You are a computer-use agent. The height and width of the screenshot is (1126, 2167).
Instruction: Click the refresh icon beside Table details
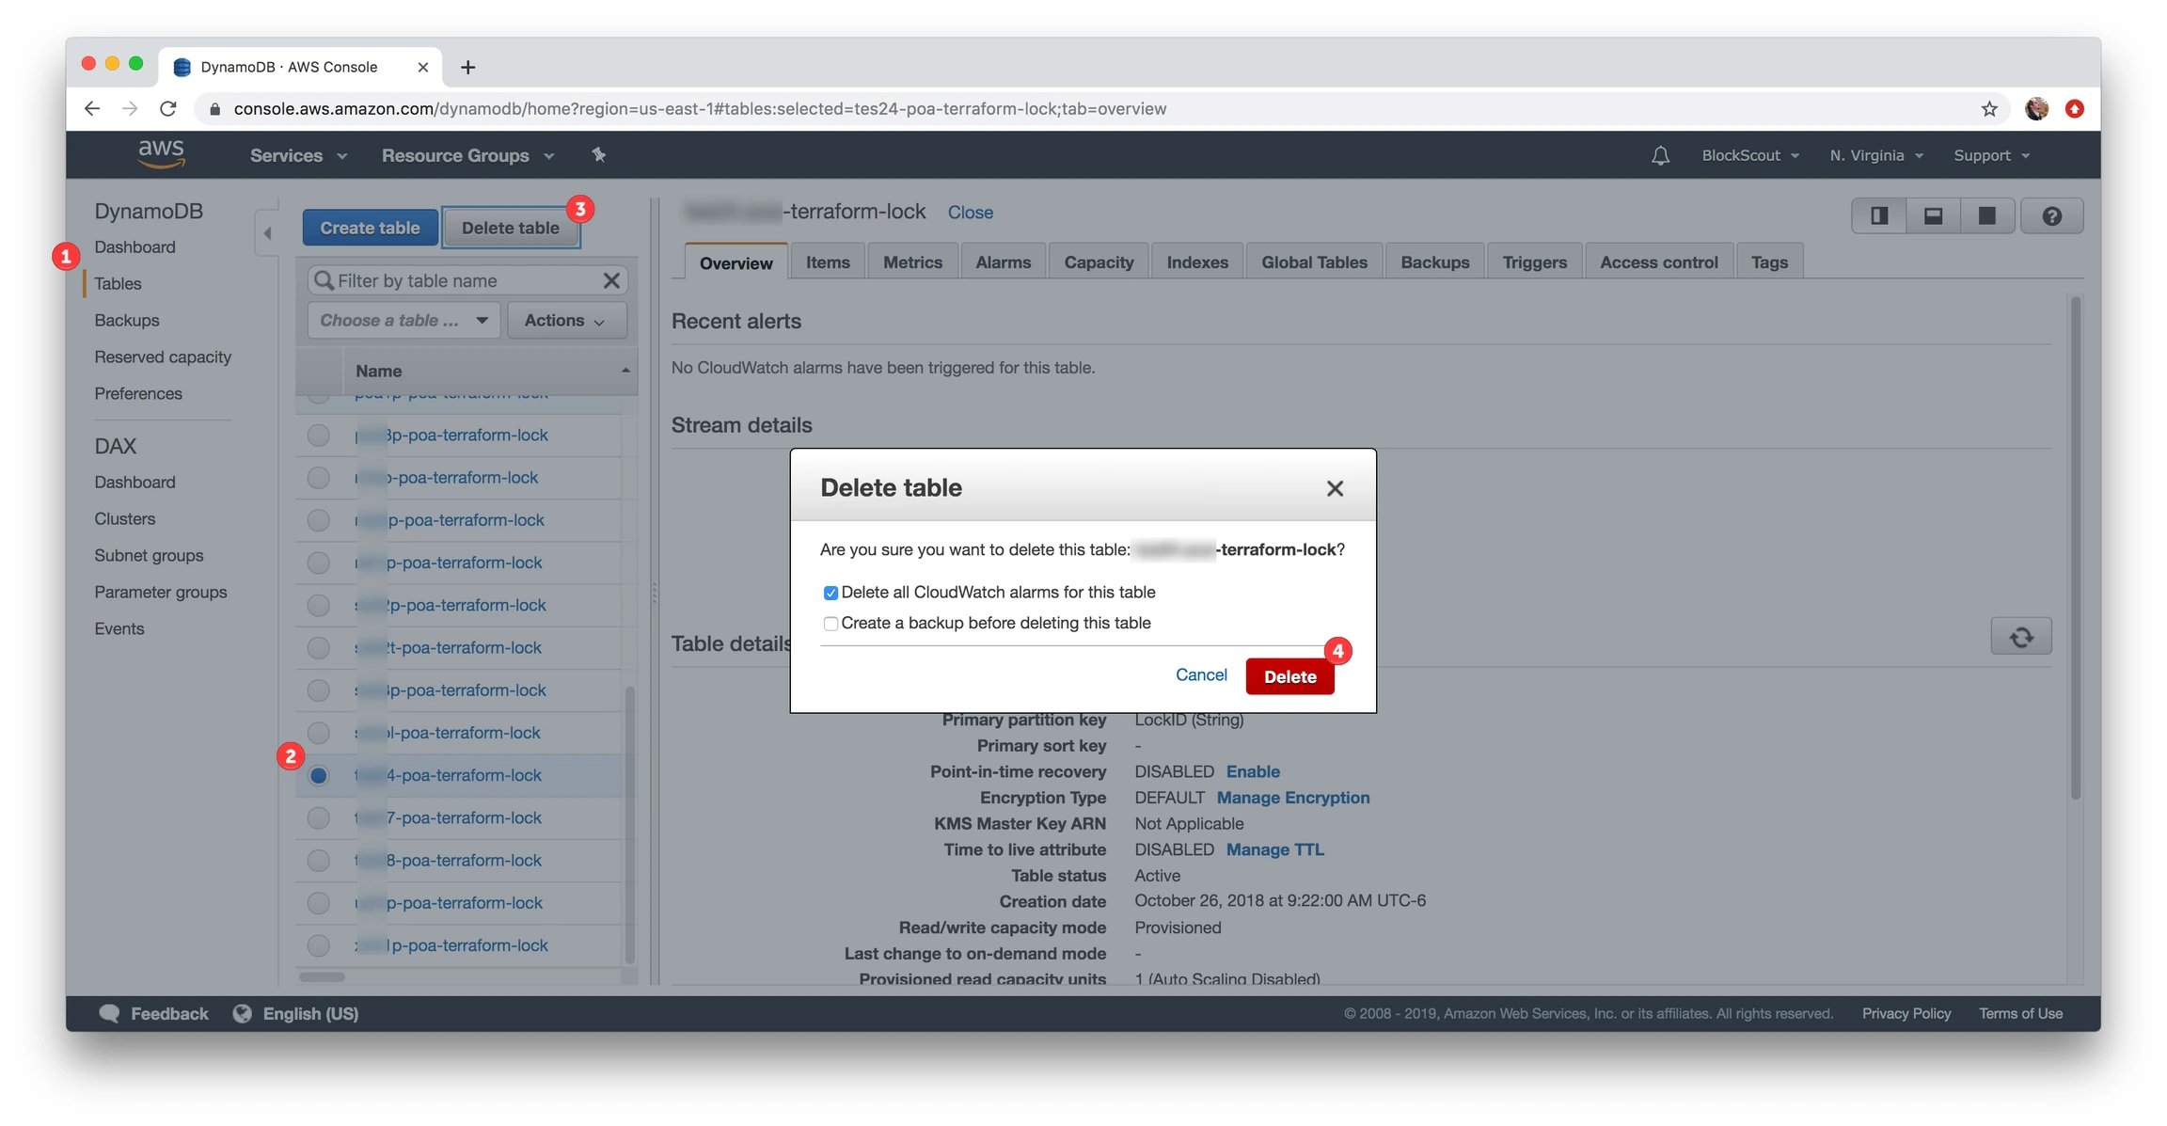click(x=2020, y=637)
